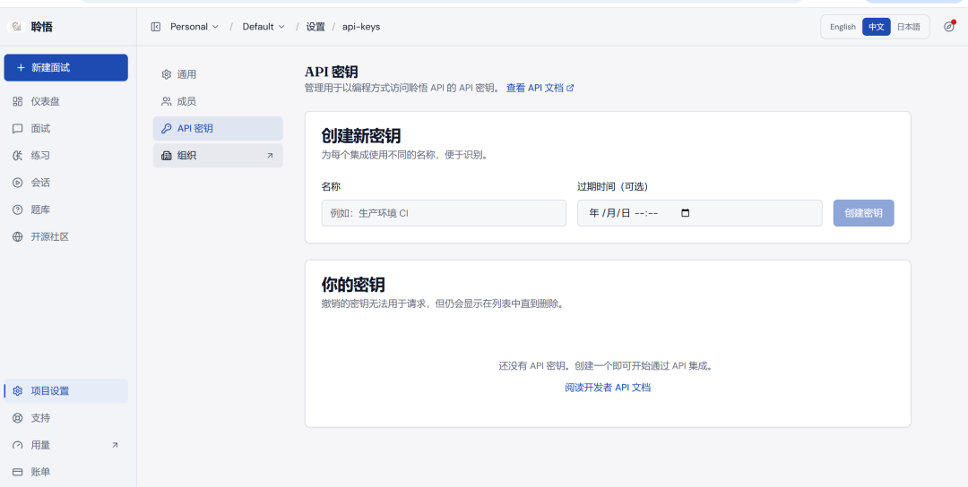Click the 创建密钥 button

click(863, 213)
